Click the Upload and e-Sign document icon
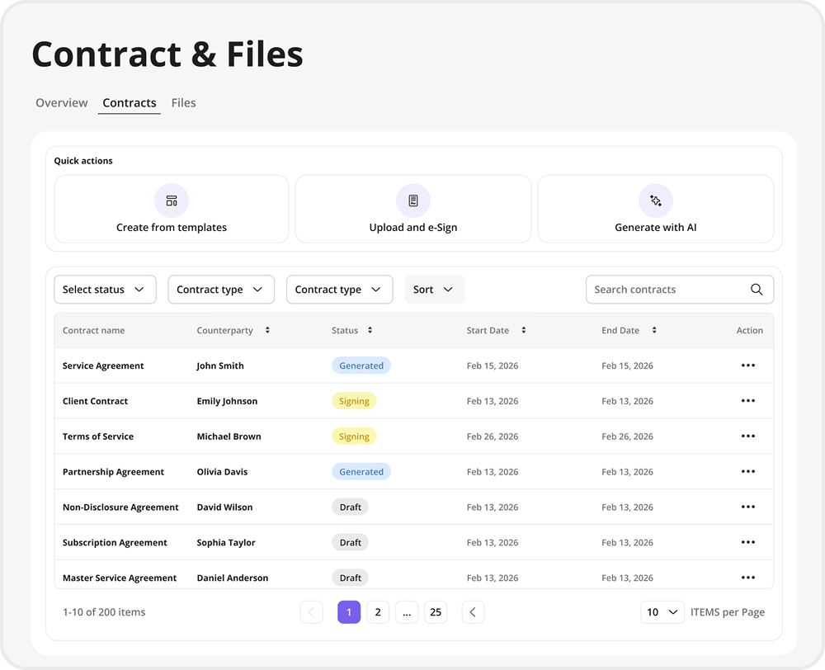Screen dimensions: 825x670 413,201
